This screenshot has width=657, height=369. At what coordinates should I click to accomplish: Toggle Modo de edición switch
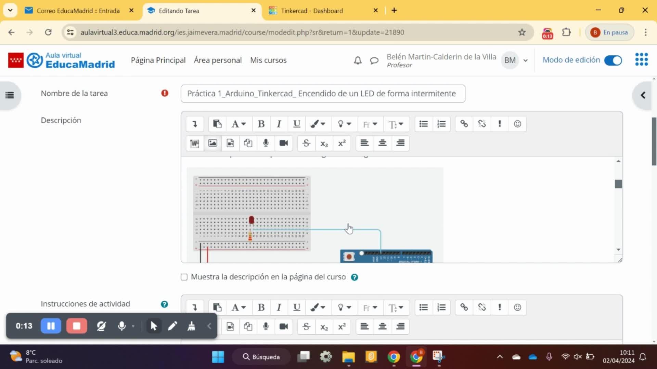(613, 60)
